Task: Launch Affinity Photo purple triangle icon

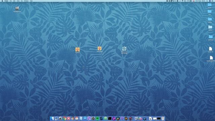Action: pos(114,118)
